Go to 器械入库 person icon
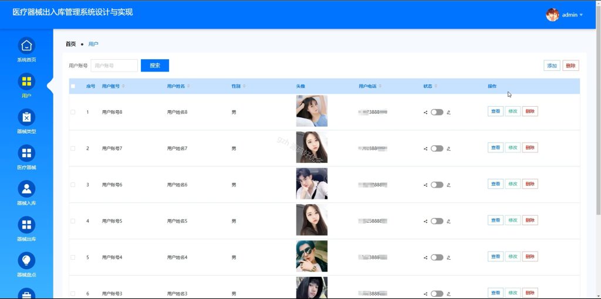Screen dimensions: 601x299 (x=26, y=189)
